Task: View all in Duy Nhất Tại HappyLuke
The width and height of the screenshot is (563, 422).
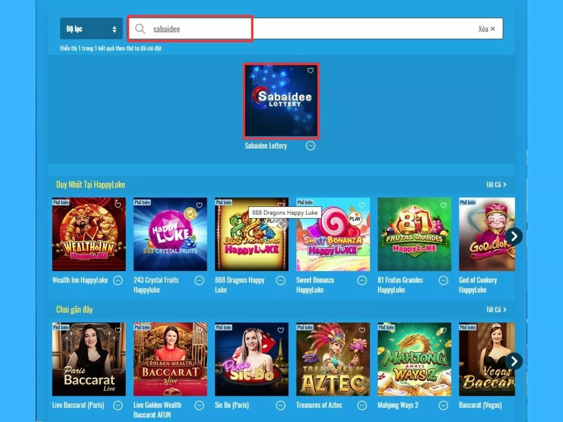Action: coord(496,185)
